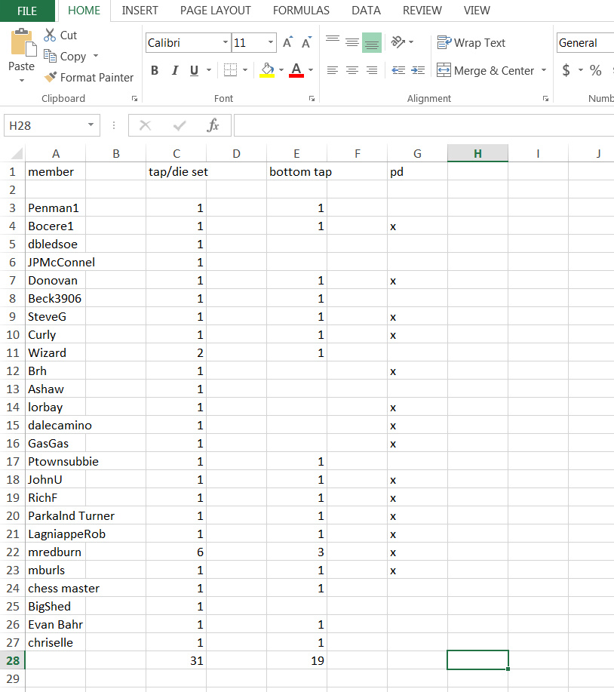Open the General number format dropdown
Image resolution: width=614 pixels, height=692 pixels.
click(x=585, y=43)
